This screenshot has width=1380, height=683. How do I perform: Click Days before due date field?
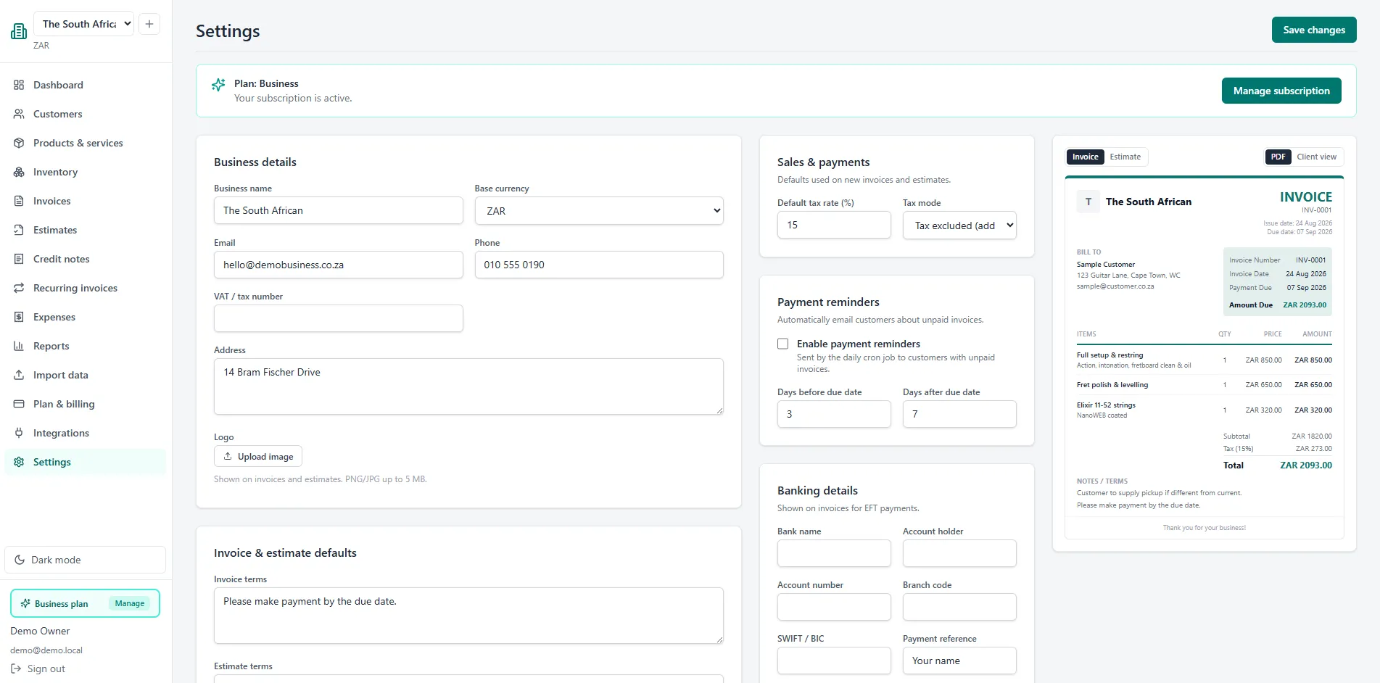click(834, 414)
